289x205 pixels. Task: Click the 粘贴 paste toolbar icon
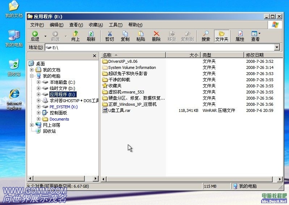[141, 34]
